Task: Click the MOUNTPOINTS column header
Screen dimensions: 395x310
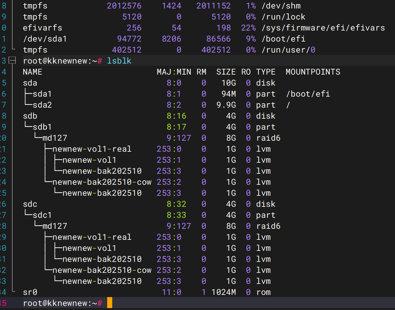Action: [313, 72]
